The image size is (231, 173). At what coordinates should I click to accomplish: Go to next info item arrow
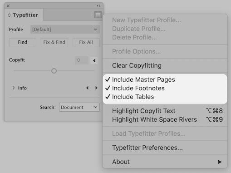[96, 88]
